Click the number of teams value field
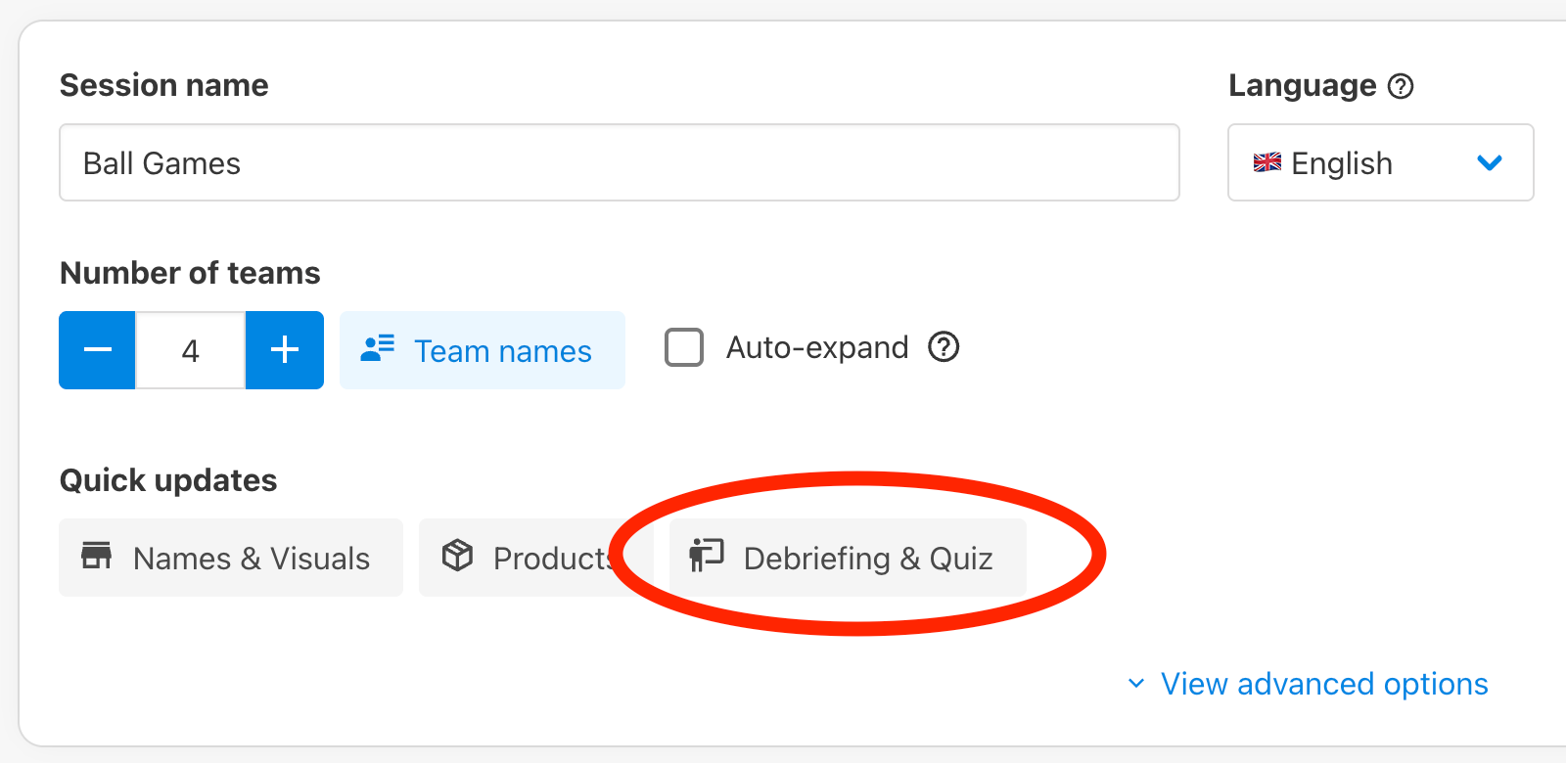Screen dimensions: 1566x763 click(x=190, y=350)
